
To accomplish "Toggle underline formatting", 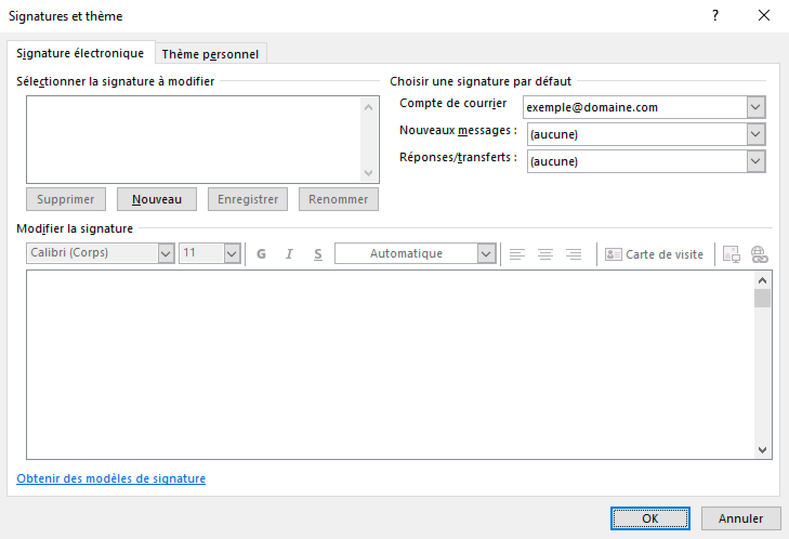I will pos(318,253).
